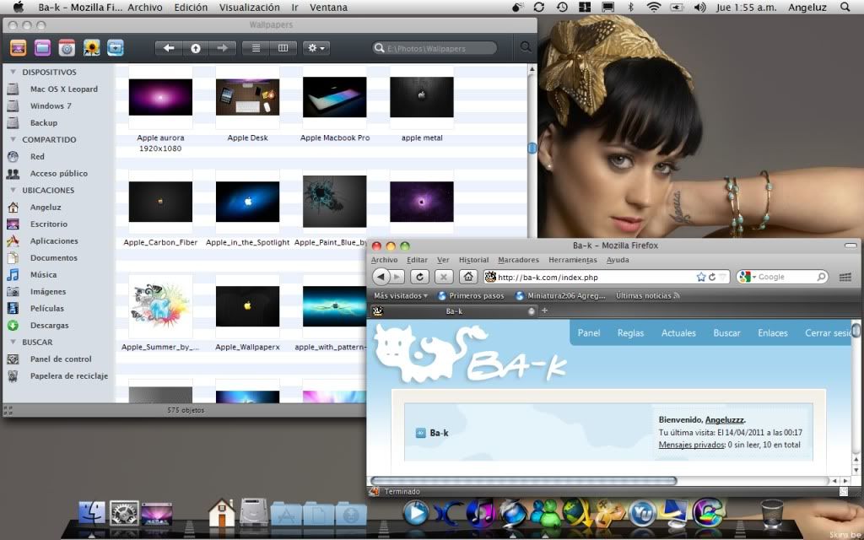Viewport: 864px width, 540px height.
Task: Click Enlaces on Ba-k navigation bar
Action: click(773, 332)
